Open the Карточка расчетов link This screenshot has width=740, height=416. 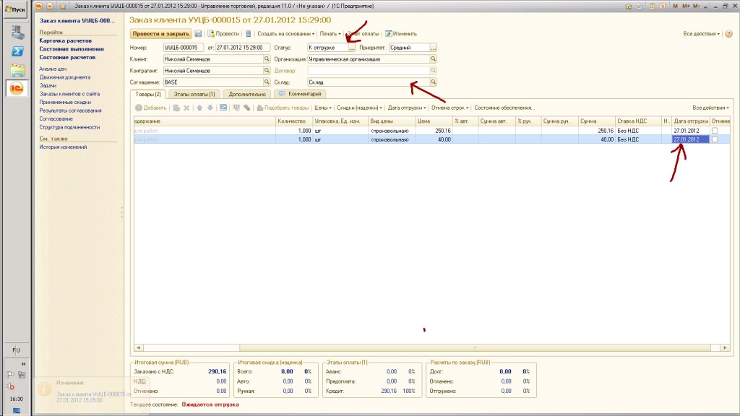coord(66,40)
